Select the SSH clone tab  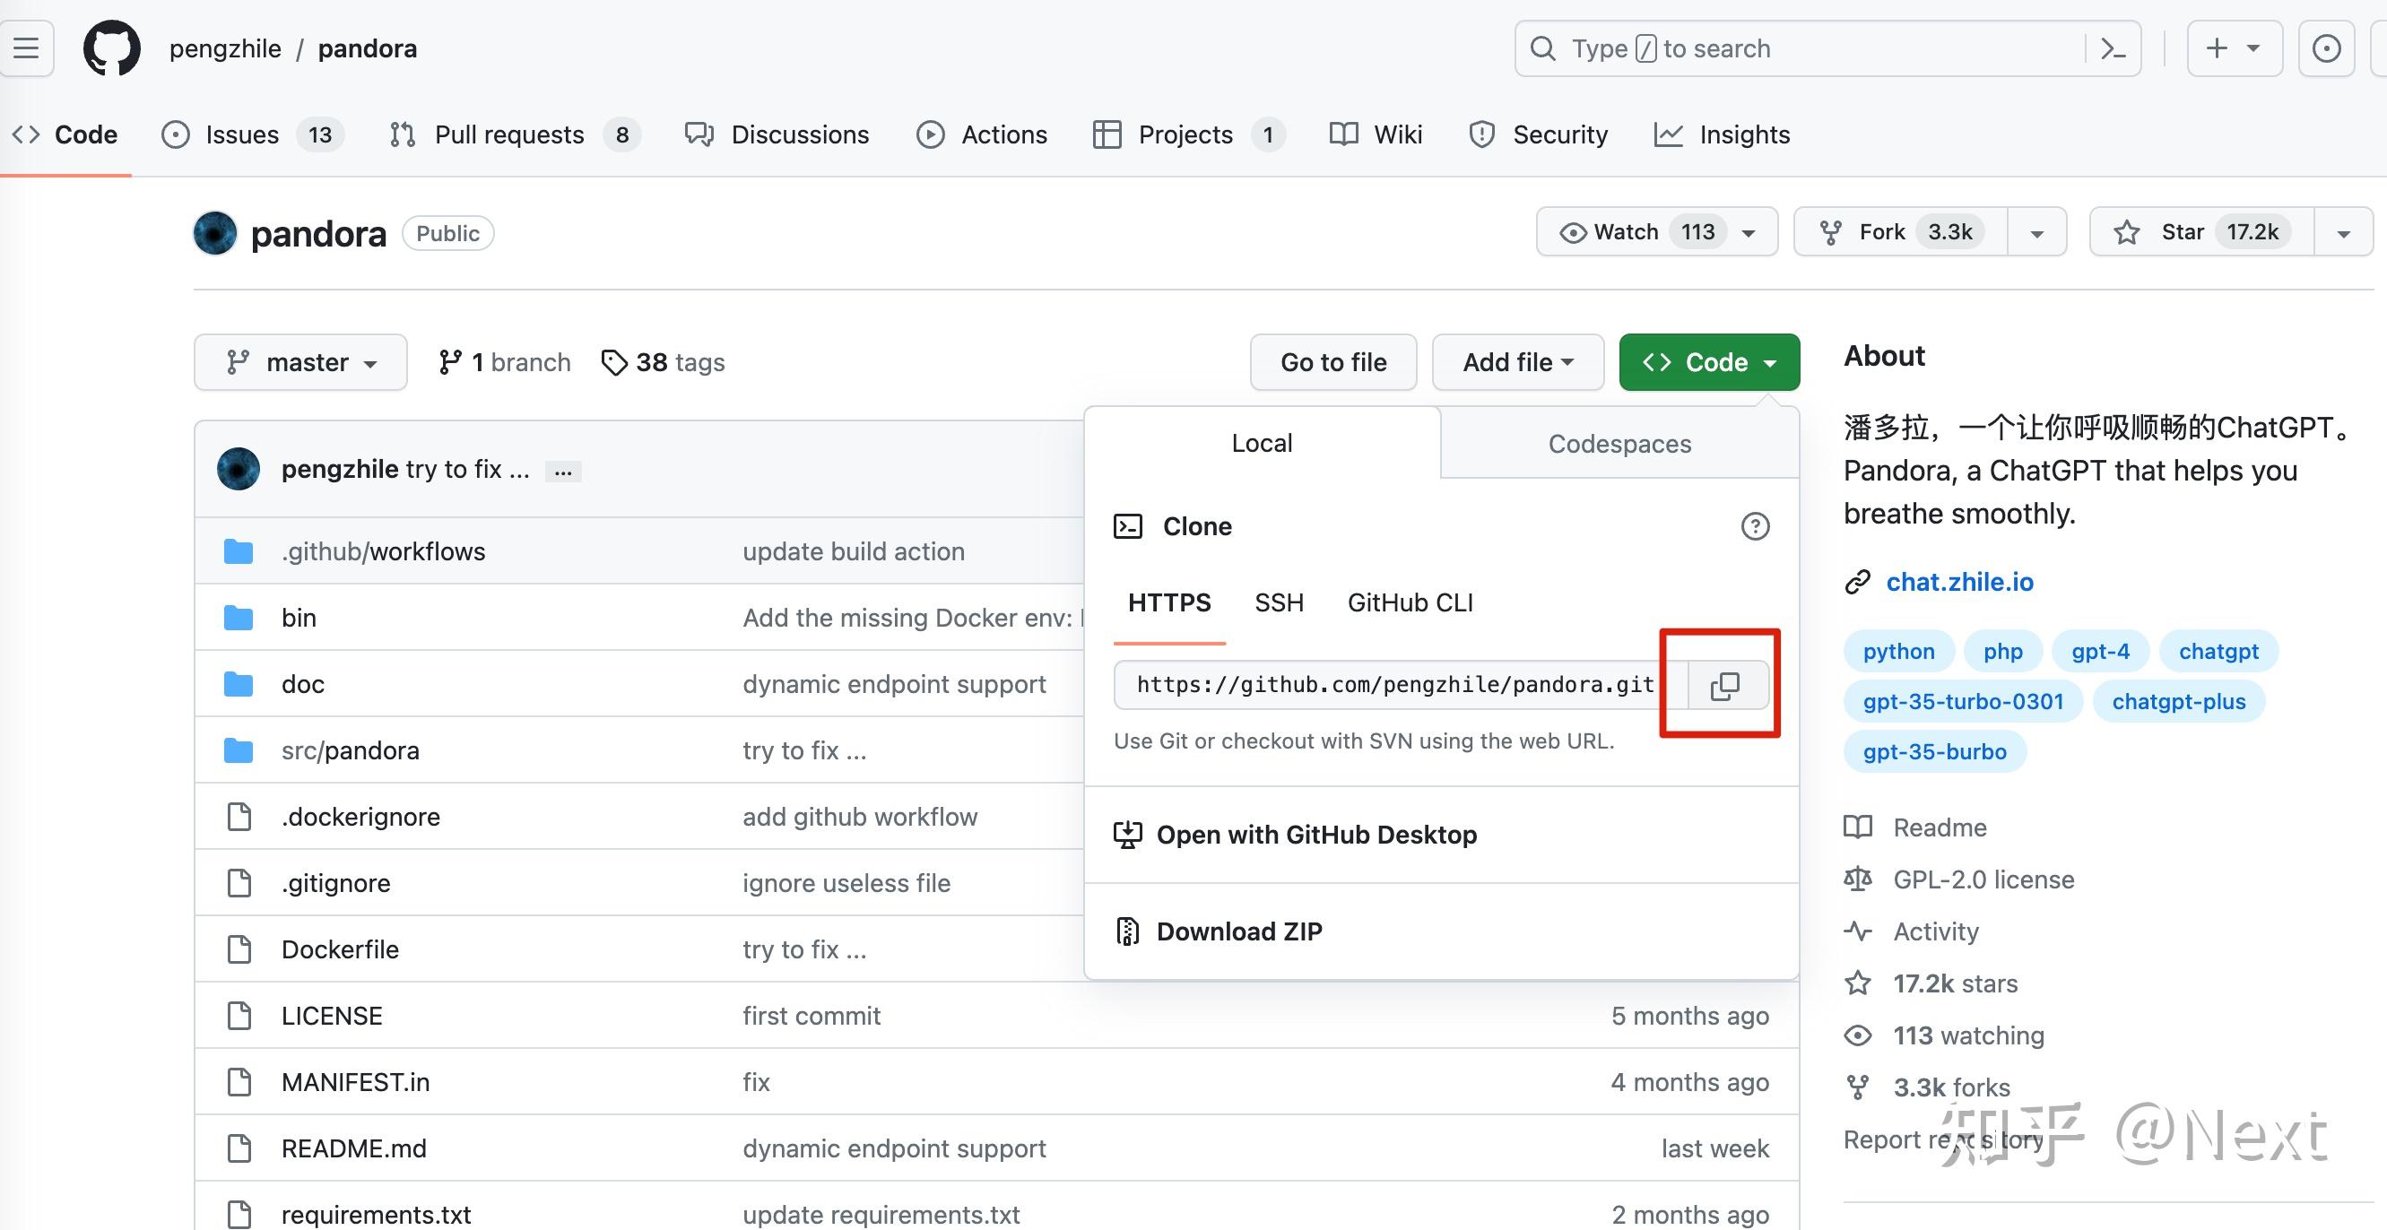tap(1279, 603)
